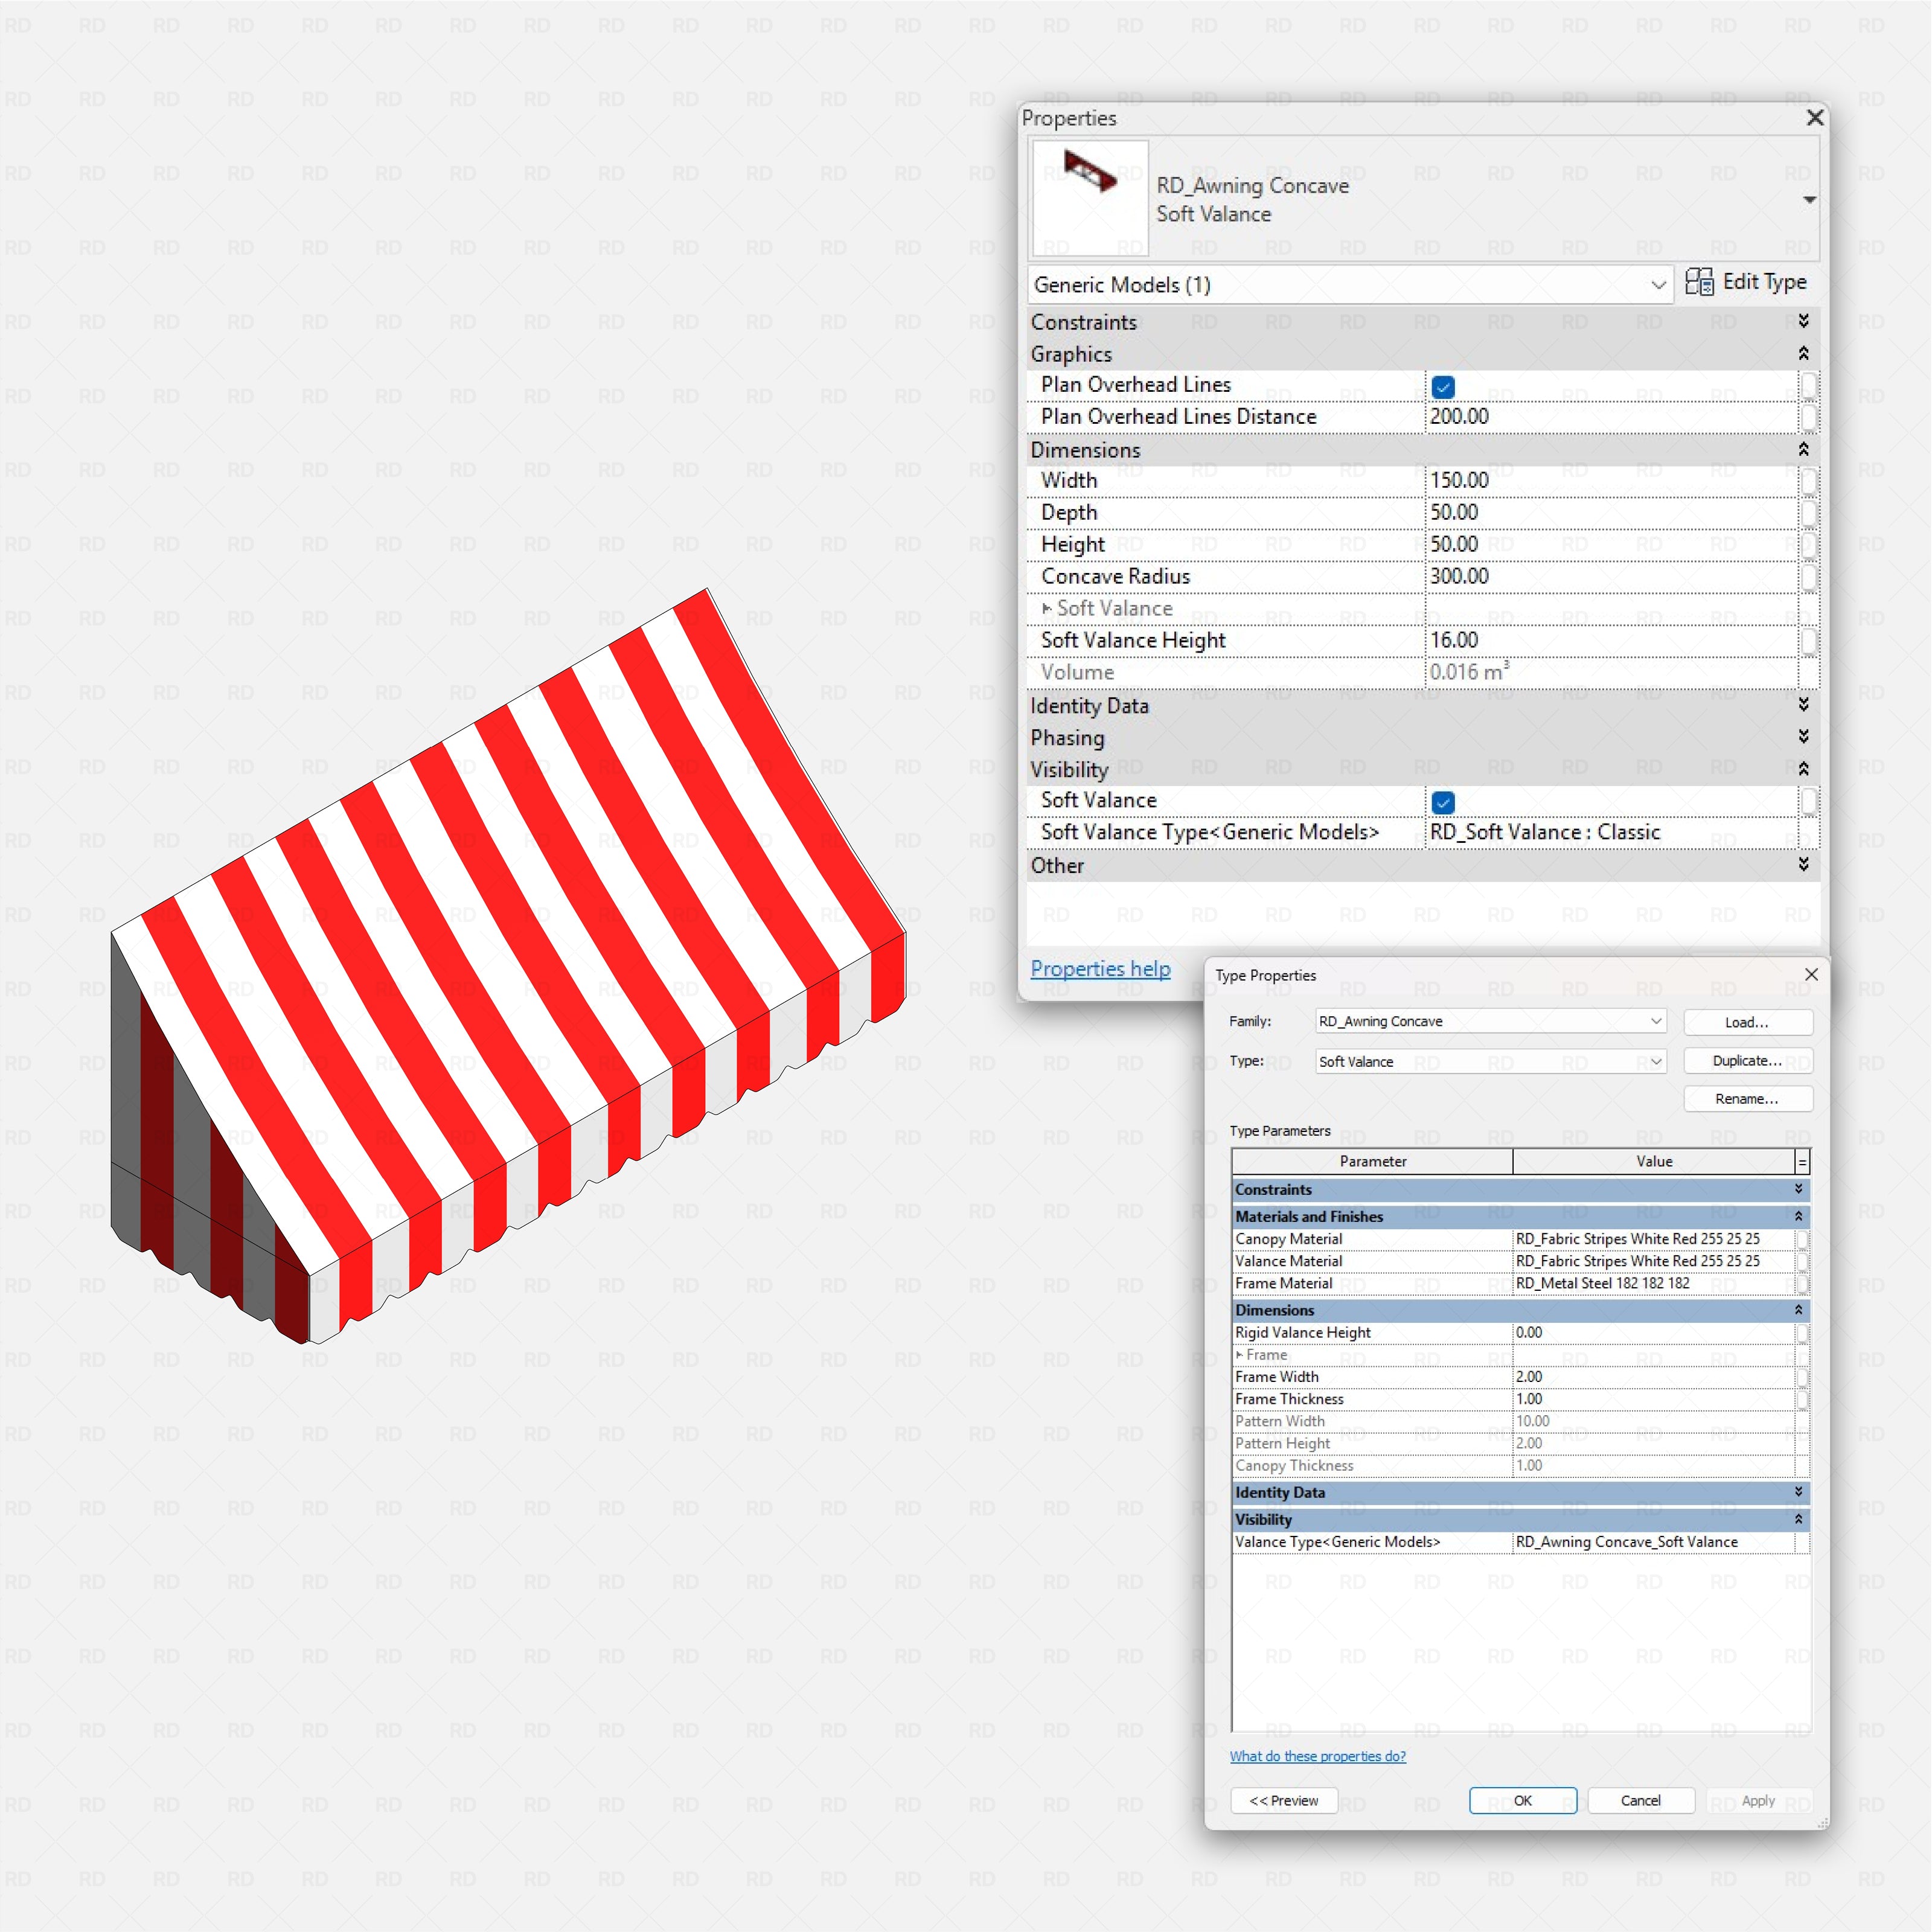Open the type selector dropdown arrow
The image size is (1932, 1932).
click(x=1809, y=200)
